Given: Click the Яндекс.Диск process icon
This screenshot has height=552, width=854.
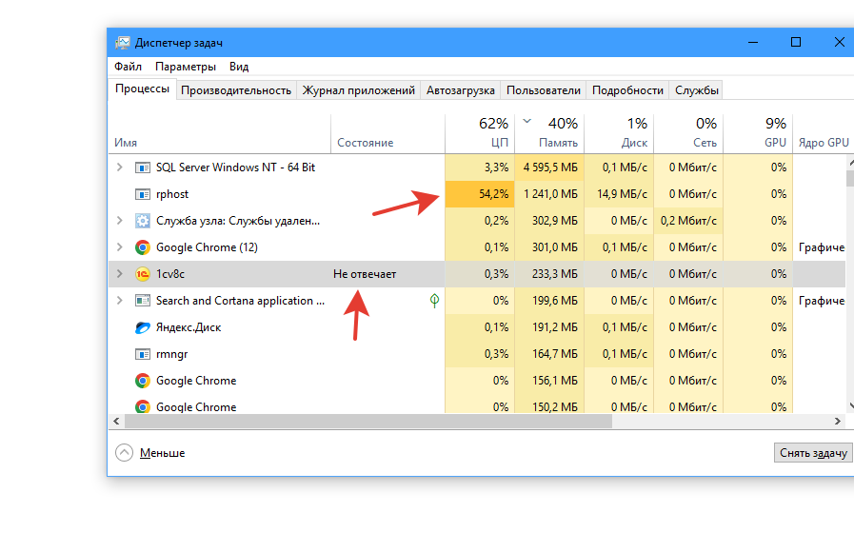Looking at the screenshot, I should pyautogui.click(x=143, y=327).
